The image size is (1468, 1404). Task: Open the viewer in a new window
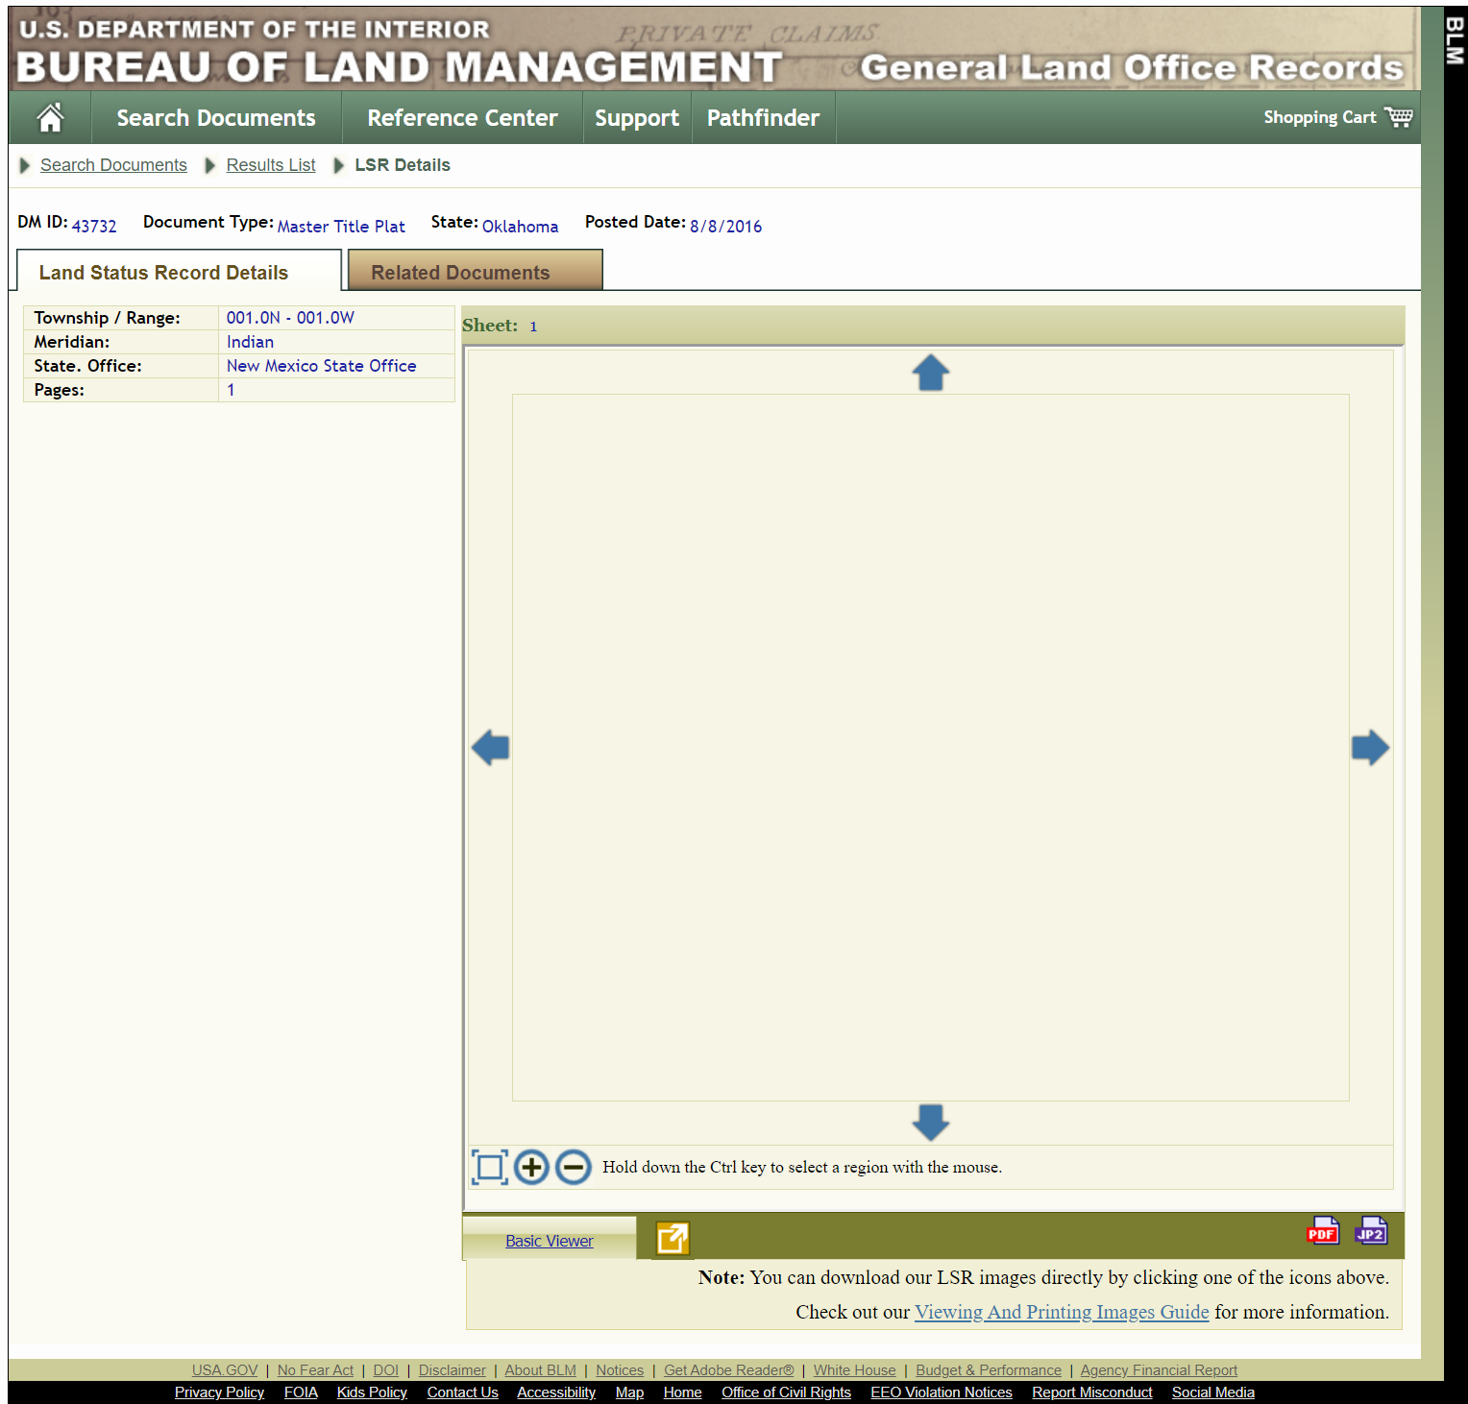pyautogui.click(x=673, y=1238)
